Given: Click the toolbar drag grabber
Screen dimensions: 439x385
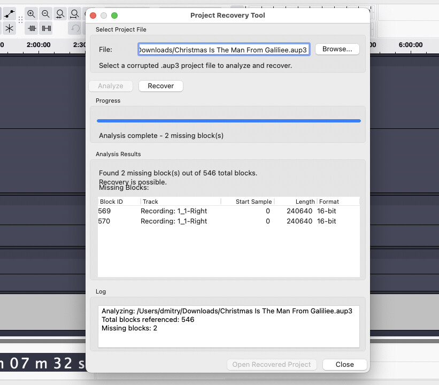Looking at the screenshot, I should coord(20,20).
